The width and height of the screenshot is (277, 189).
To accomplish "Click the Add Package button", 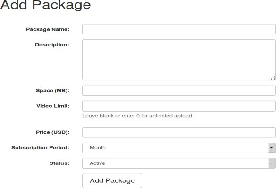I will [x=112, y=180].
